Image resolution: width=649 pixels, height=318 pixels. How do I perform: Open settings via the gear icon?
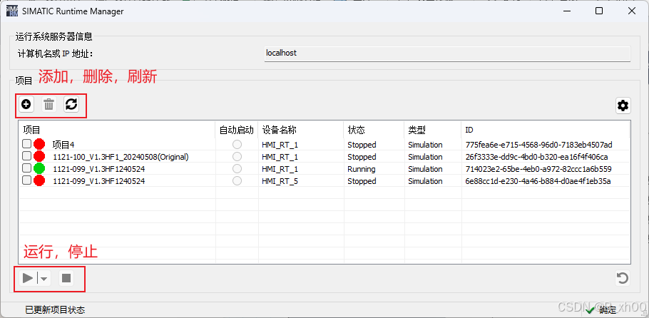click(623, 106)
